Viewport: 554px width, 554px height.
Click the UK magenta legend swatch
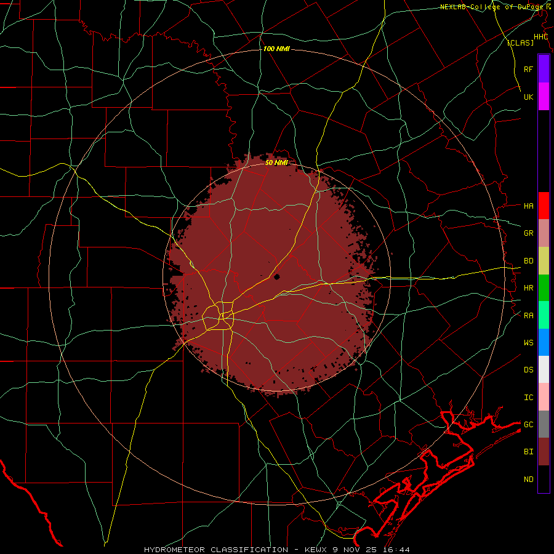pyautogui.click(x=544, y=97)
